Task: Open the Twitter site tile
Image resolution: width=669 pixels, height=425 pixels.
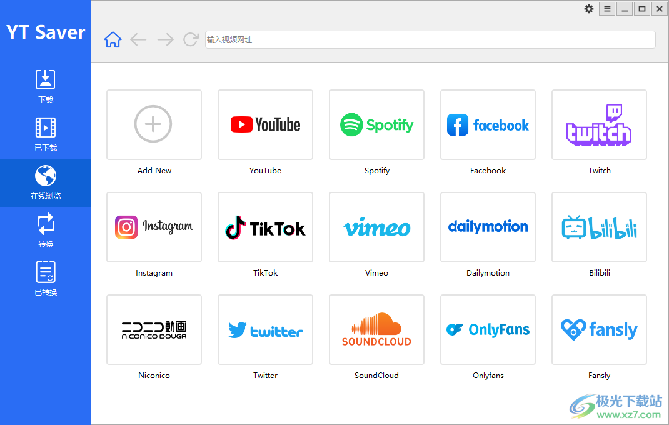Action: pos(265,329)
